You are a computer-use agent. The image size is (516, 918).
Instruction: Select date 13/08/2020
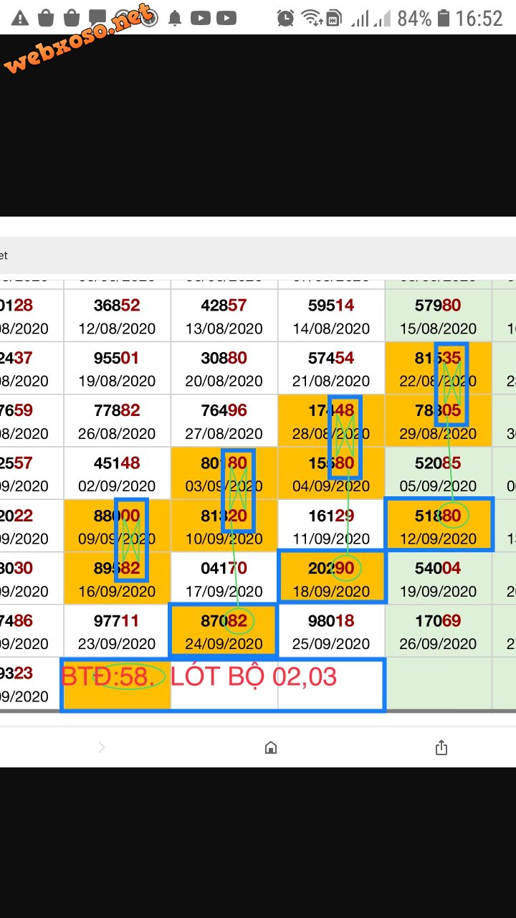pos(224,328)
